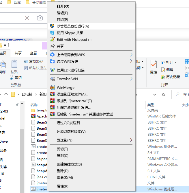Click the refresh icon next to the address bar
189x193 pixels.
click(164, 95)
